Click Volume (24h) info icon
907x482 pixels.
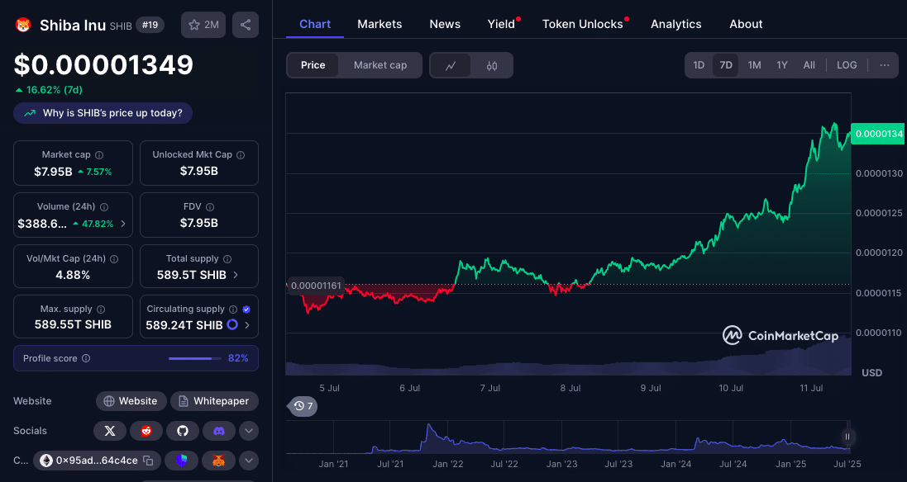pos(104,206)
